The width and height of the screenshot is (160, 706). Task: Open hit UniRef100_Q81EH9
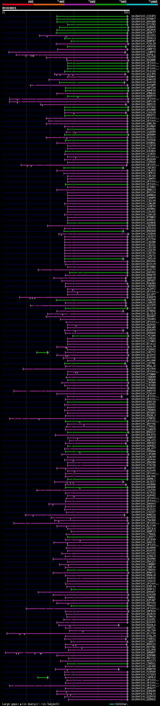(x=143, y=160)
